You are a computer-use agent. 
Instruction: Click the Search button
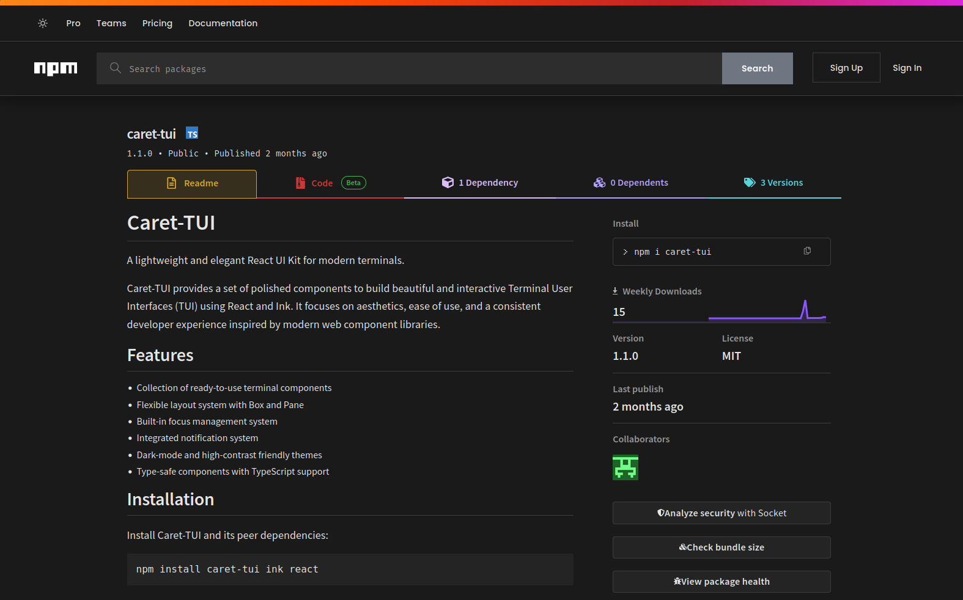(x=757, y=68)
